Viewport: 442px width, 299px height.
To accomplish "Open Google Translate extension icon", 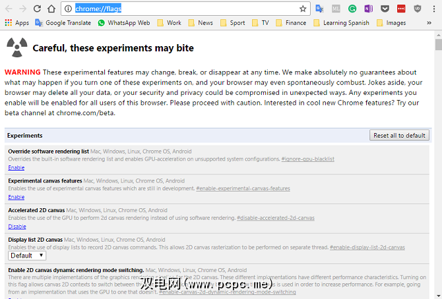I will [319, 9].
